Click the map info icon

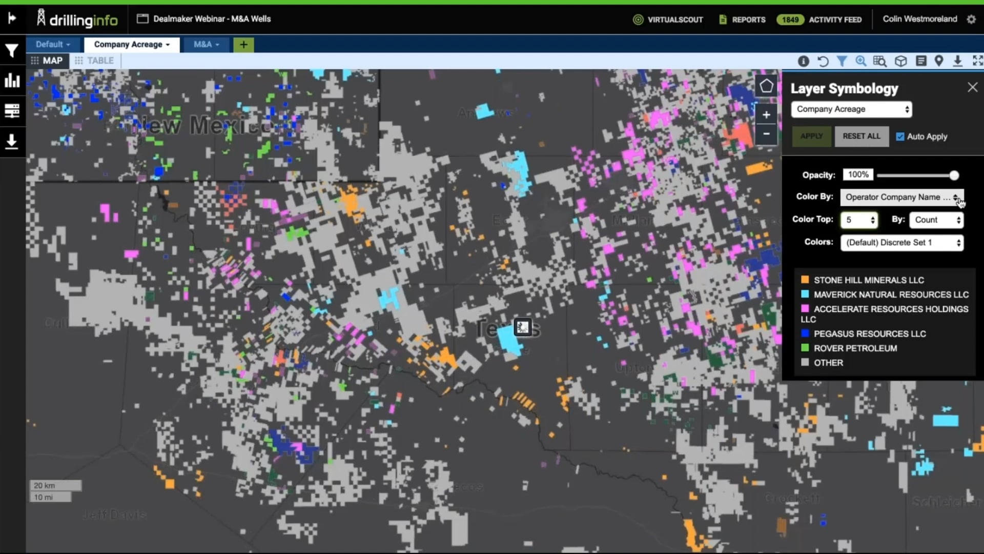click(803, 61)
